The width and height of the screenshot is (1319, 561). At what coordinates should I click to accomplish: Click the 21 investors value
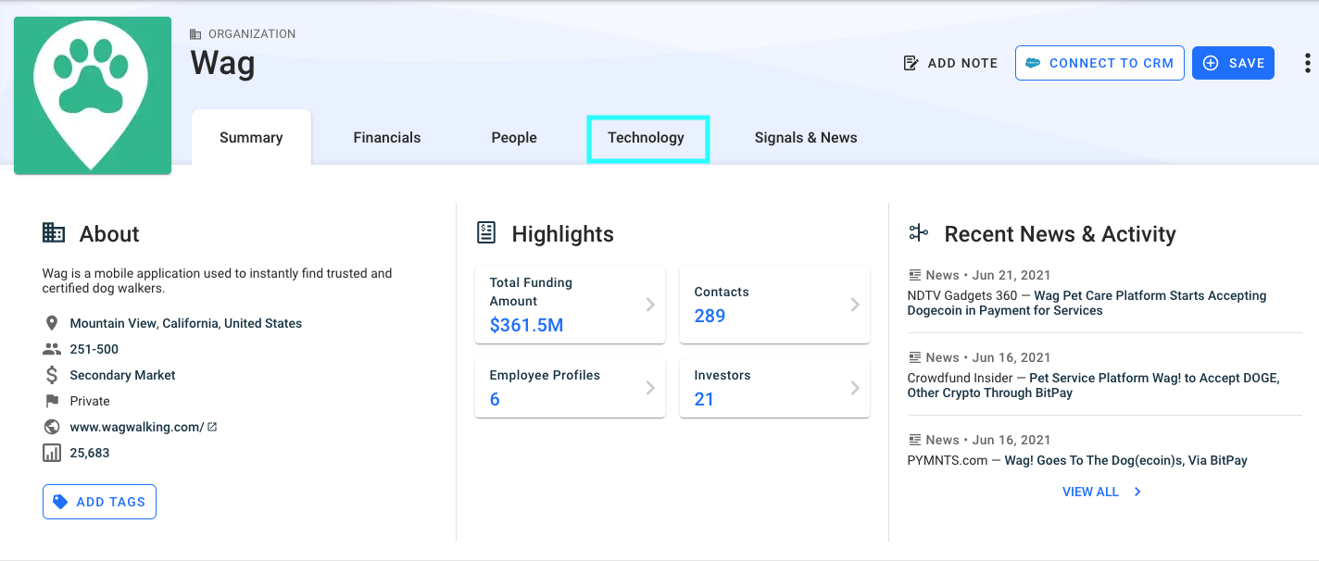coord(704,399)
